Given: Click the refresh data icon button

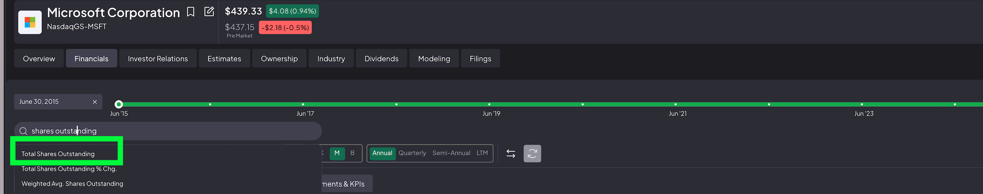Looking at the screenshot, I should [x=532, y=154].
